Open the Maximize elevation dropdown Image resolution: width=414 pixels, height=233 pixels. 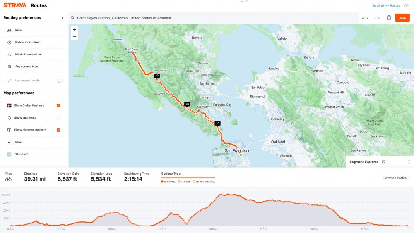(x=34, y=54)
